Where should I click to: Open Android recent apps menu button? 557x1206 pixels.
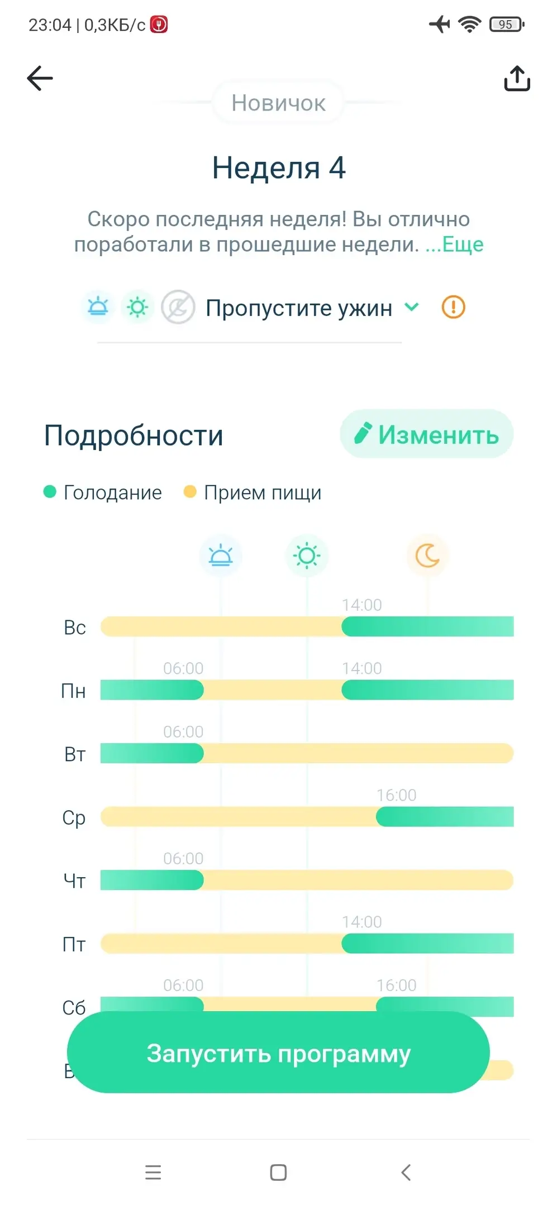tap(153, 1172)
